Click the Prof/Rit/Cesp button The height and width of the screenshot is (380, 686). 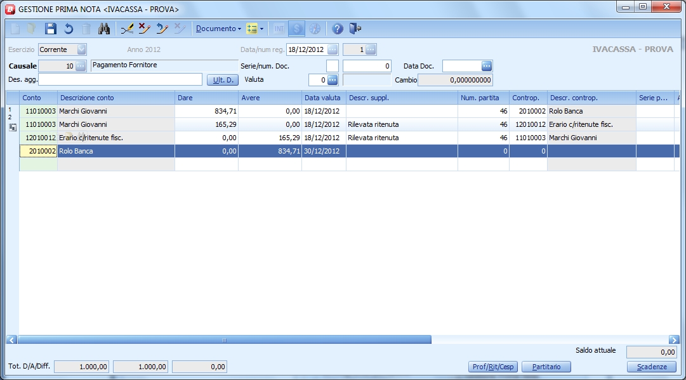(493, 367)
